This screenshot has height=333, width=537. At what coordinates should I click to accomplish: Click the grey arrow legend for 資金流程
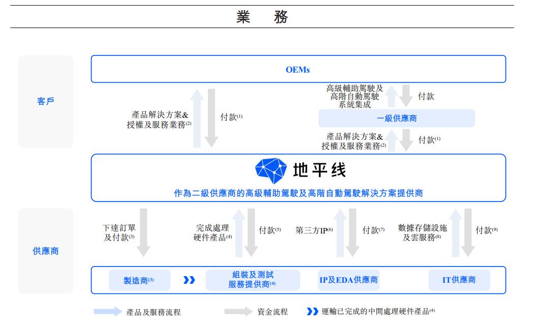click(238, 312)
